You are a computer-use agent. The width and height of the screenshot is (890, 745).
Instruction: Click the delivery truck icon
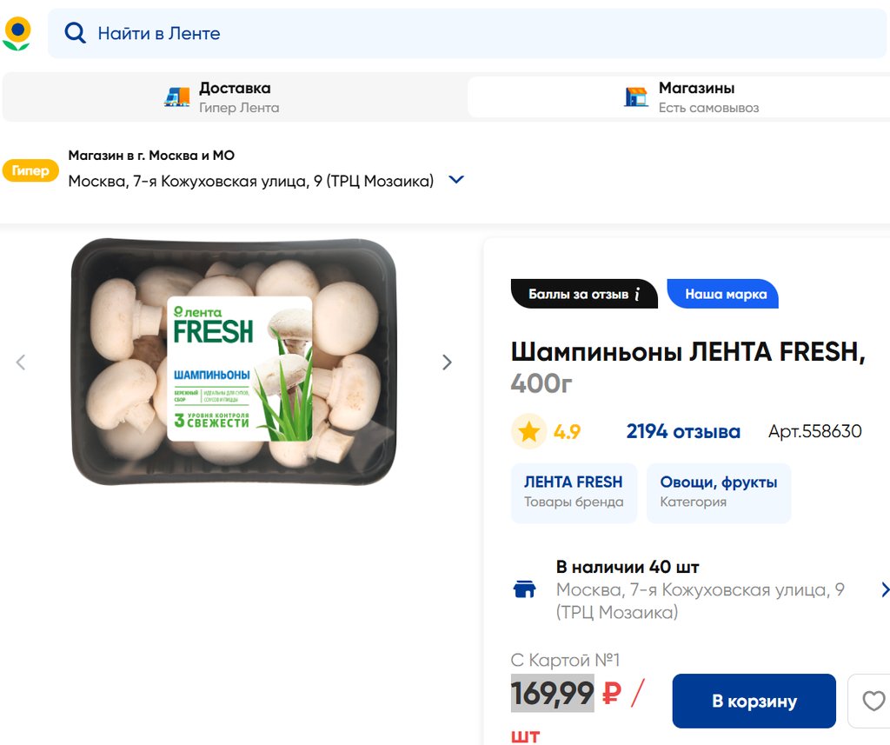coord(177,96)
